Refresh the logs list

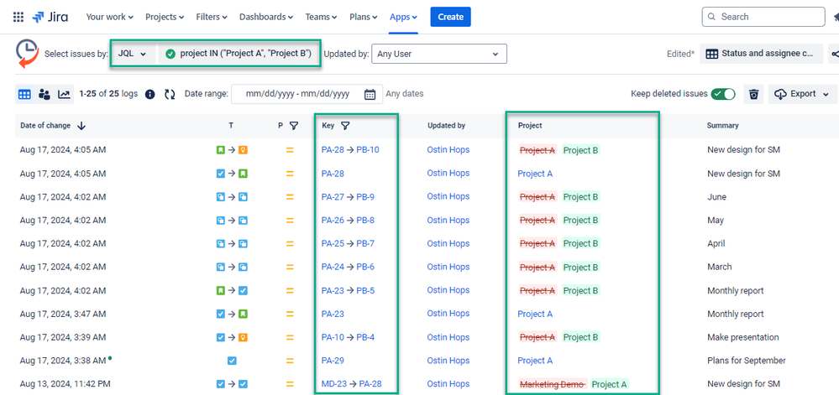[170, 94]
